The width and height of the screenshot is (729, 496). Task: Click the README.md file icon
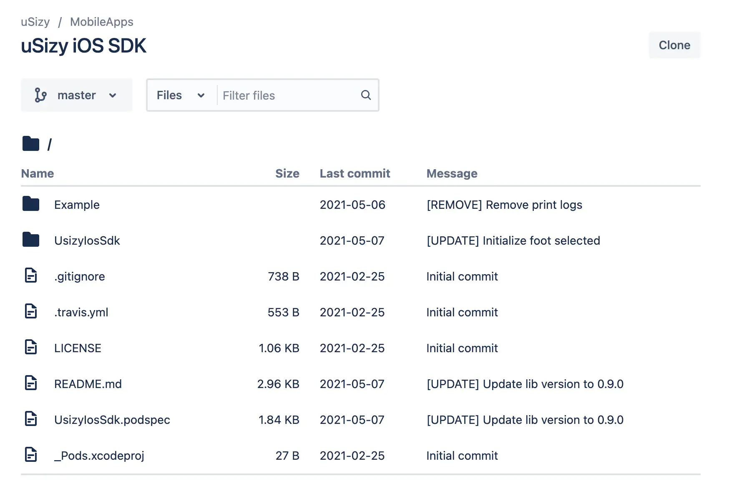click(31, 383)
